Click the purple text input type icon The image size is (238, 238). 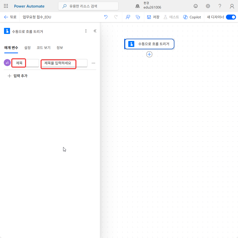[x=7, y=63]
